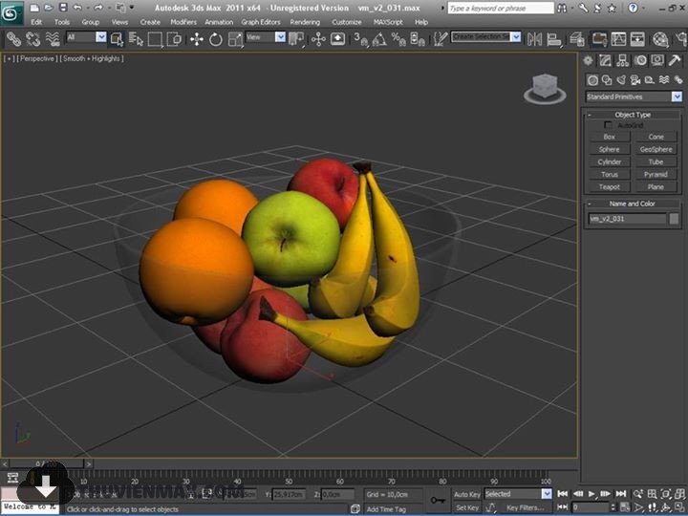Open the Hierarchy tab in command panel
Viewport: 688px width, 516px height.
(622, 60)
